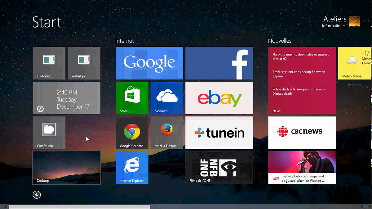The image size is (372, 209).
Task: Open the Diana's death probe headline
Action: [x=298, y=91]
